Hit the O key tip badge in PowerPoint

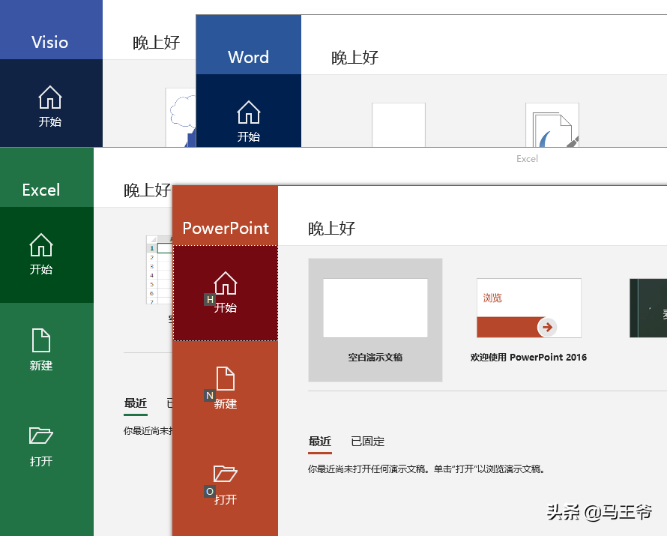(210, 491)
